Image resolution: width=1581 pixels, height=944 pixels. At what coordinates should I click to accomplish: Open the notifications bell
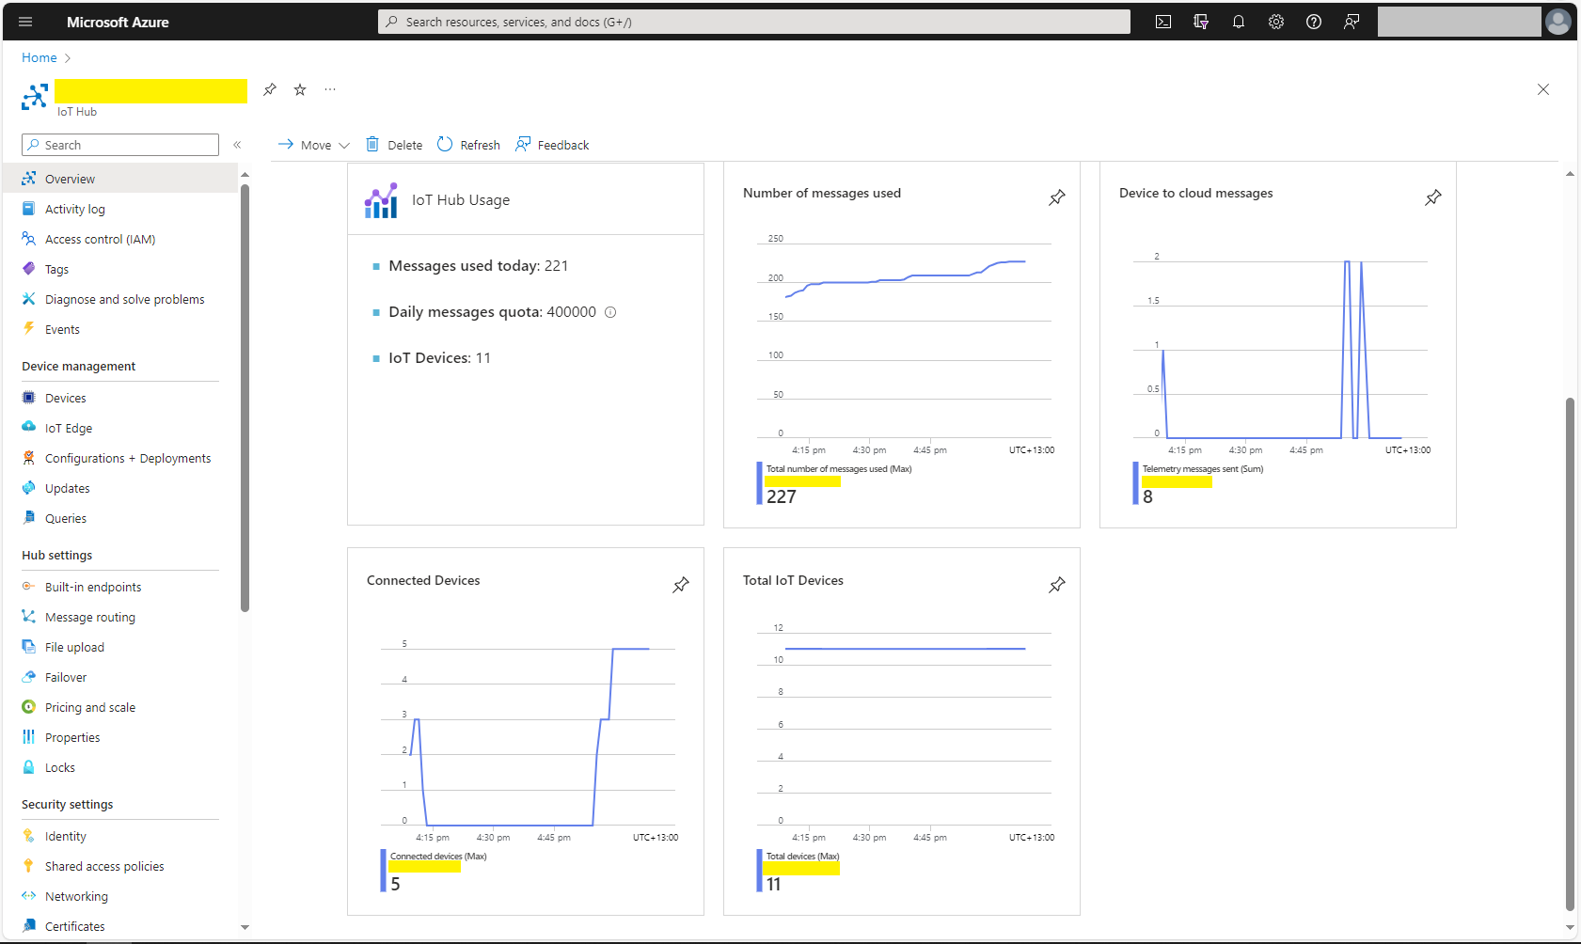[1239, 22]
